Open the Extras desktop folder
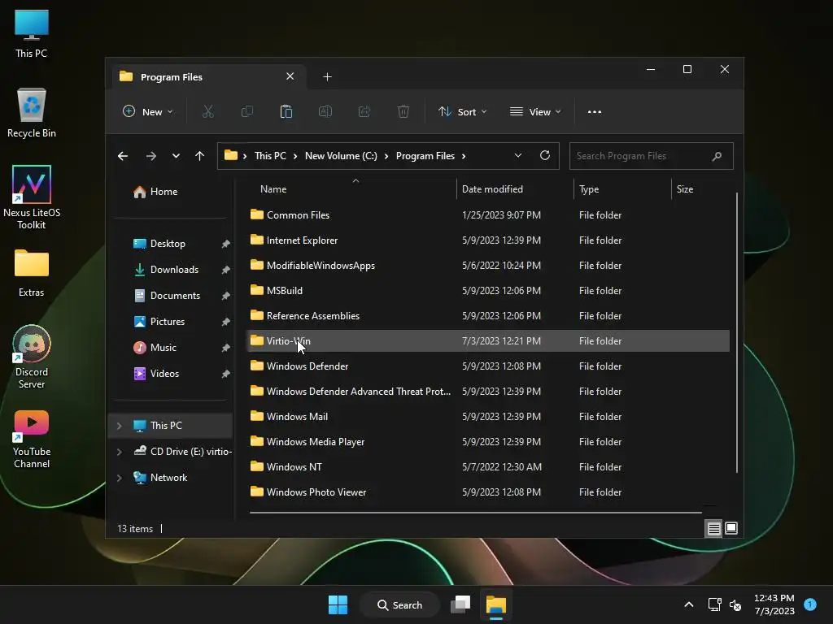Viewport: 833px width, 624px height. [x=32, y=273]
